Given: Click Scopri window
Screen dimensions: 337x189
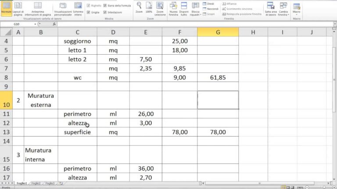Looking at the screenshot, I should pos(209,14).
